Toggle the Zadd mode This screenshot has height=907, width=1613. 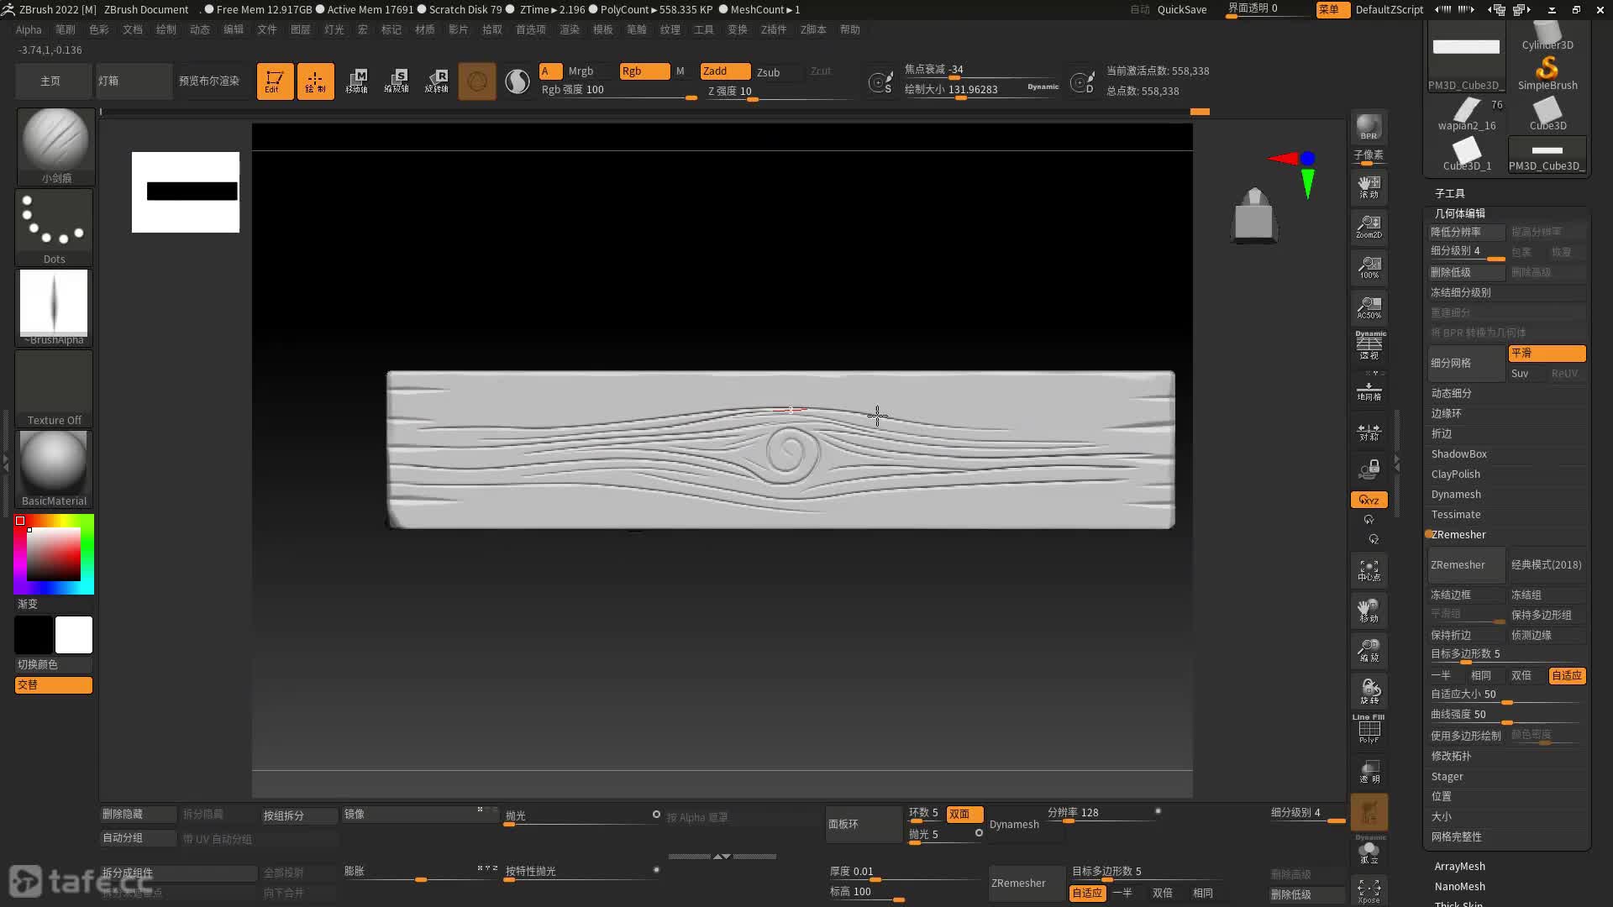(725, 71)
